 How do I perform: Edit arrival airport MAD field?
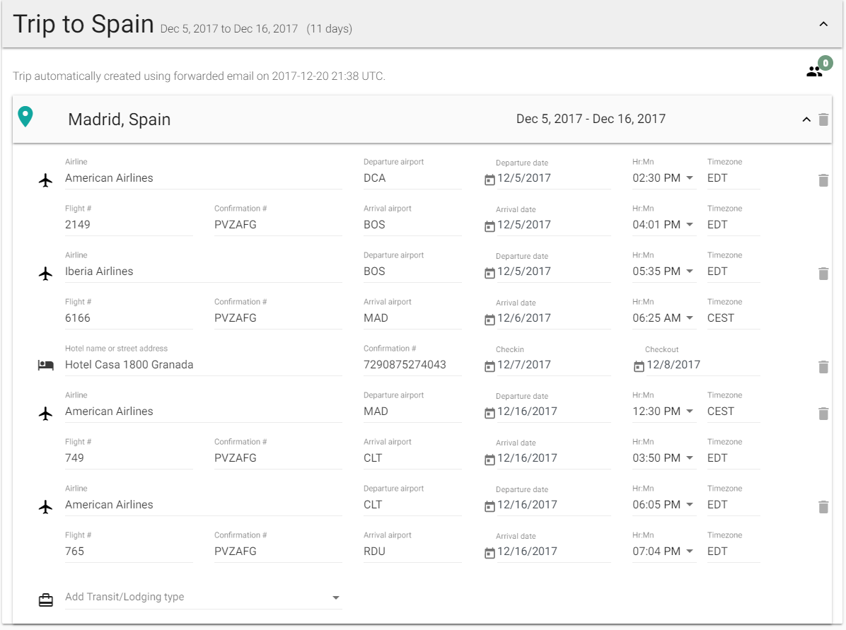(412, 317)
